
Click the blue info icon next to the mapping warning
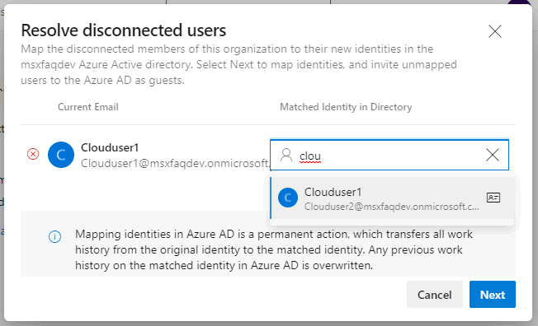[x=55, y=236]
